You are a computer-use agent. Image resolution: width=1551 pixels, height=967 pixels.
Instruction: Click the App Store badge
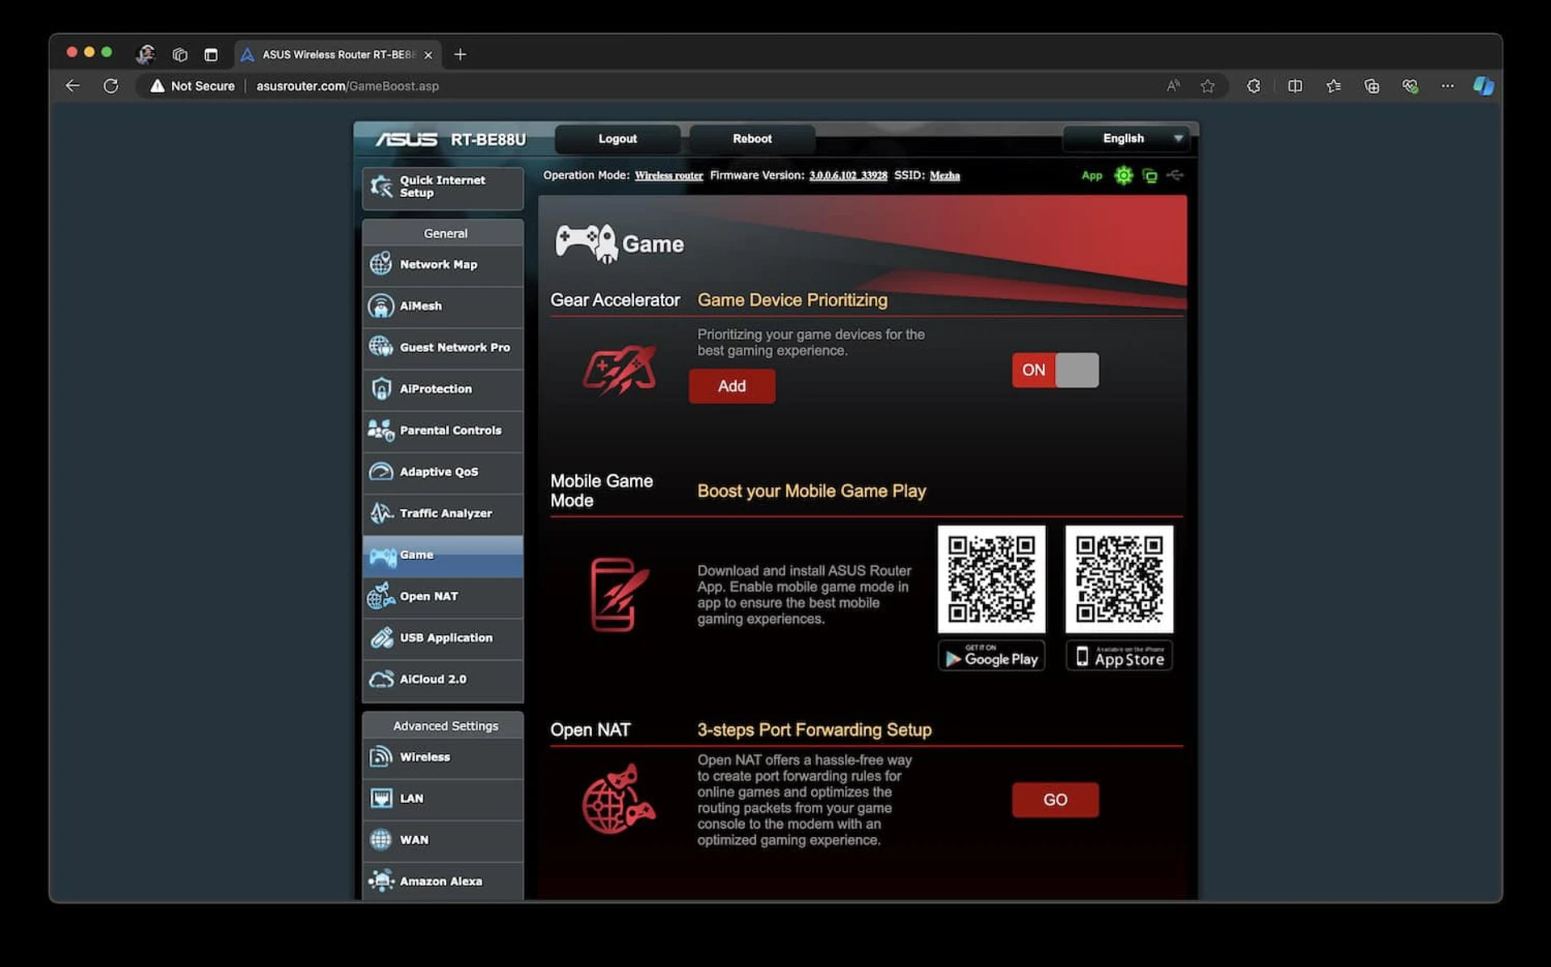(x=1119, y=655)
